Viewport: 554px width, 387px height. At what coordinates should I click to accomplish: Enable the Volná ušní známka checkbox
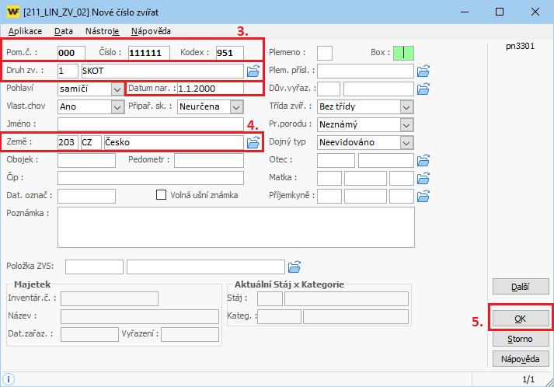(162, 195)
